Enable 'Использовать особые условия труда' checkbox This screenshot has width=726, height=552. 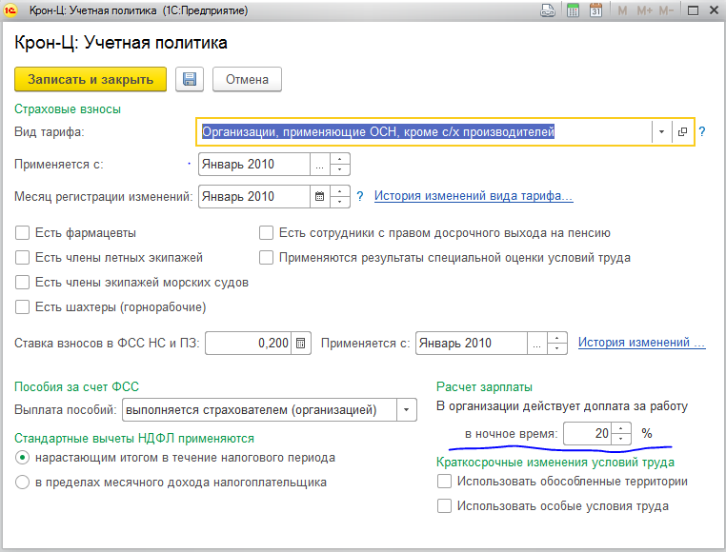444,505
